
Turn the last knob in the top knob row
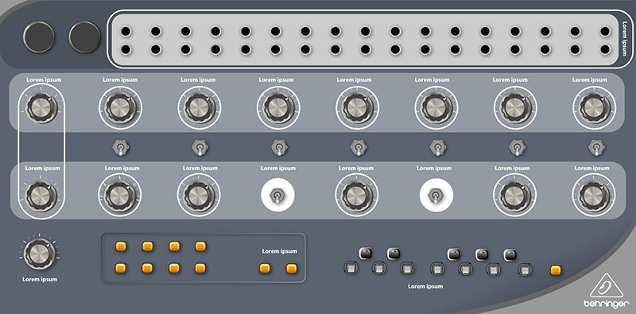pos(595,108)
